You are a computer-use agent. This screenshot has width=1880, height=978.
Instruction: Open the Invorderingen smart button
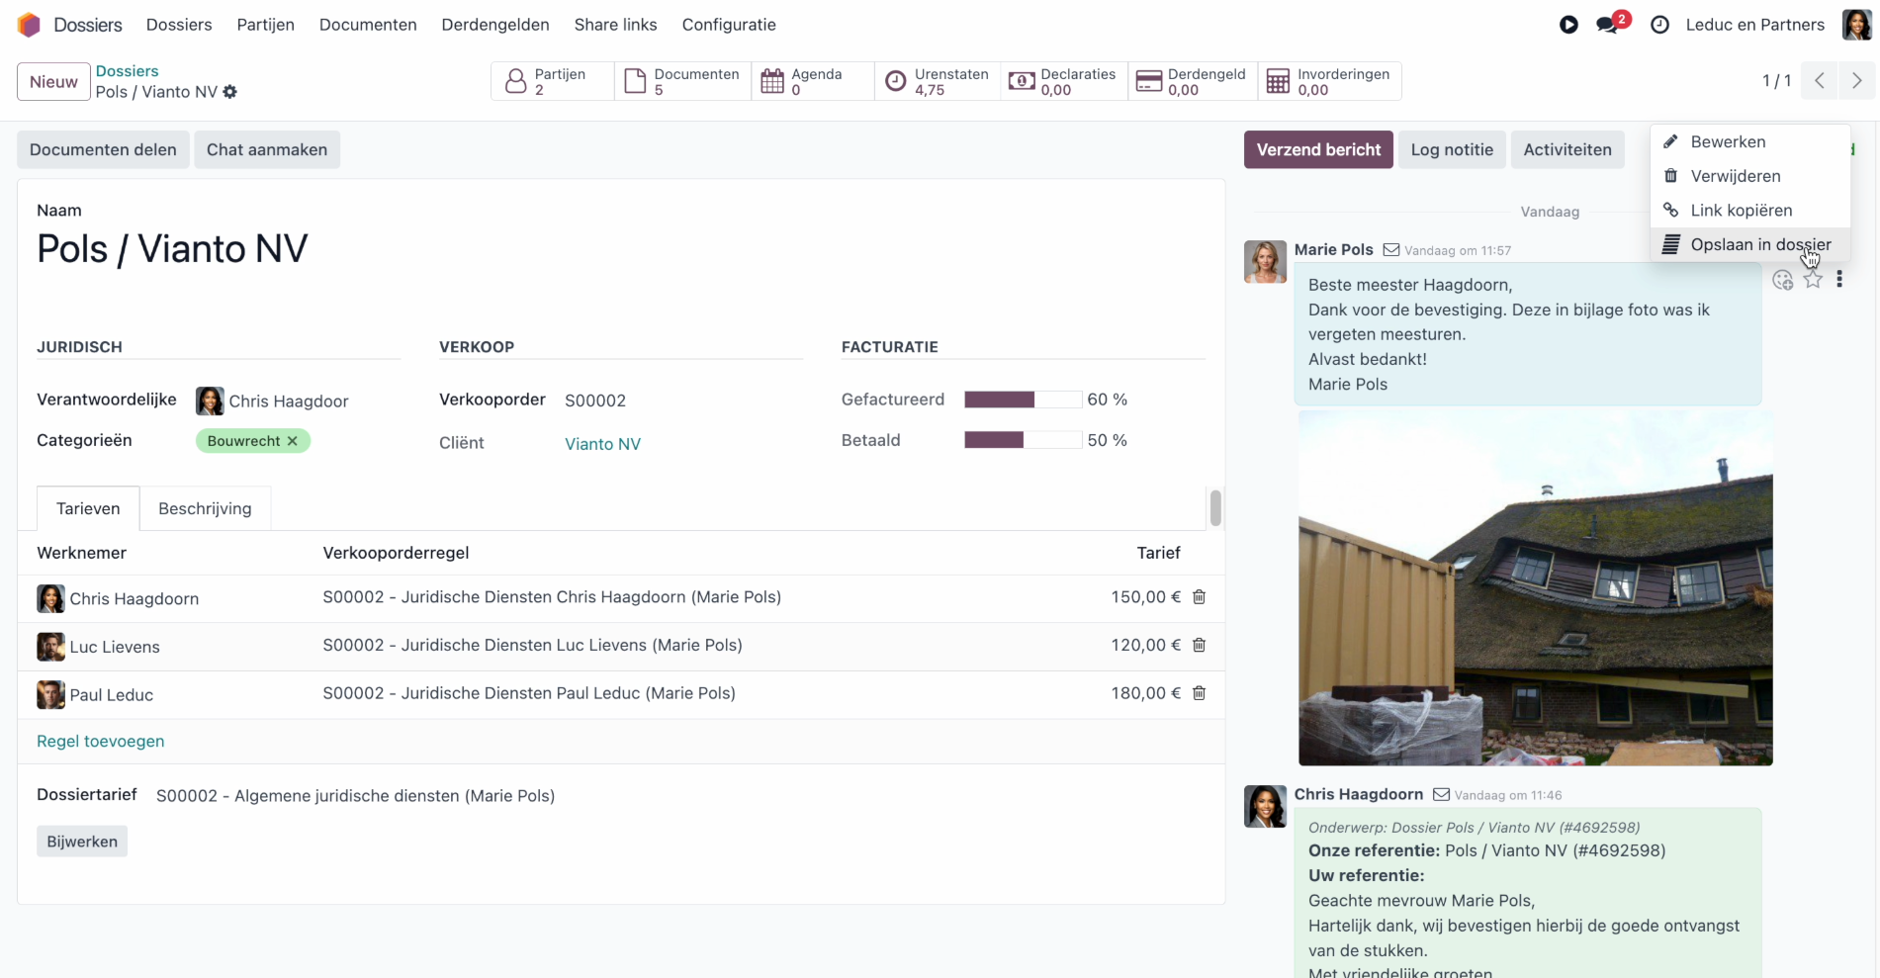1329,81
